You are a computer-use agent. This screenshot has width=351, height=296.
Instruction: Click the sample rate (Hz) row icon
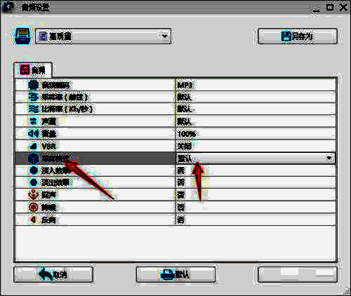click(x=34, y=97)
